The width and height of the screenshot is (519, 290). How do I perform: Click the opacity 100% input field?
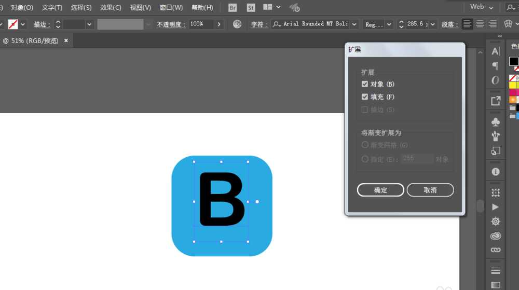click(x=201, y=24)
